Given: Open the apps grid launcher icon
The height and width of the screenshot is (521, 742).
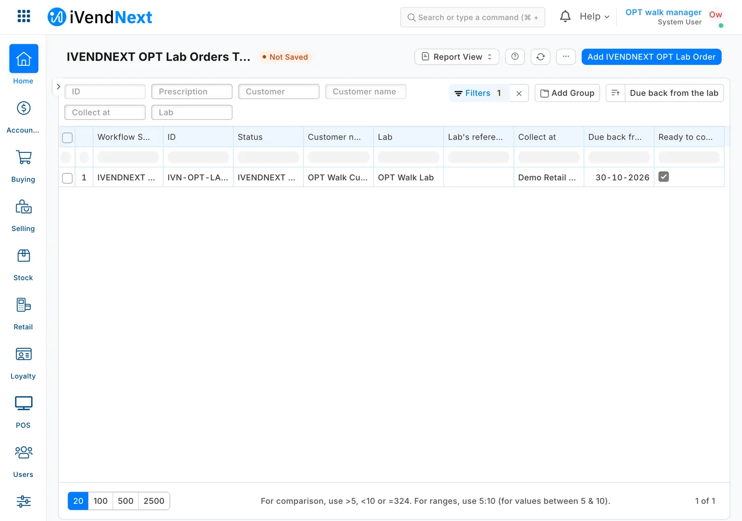Looking at the screenshot, I should (x=24, y=17).
